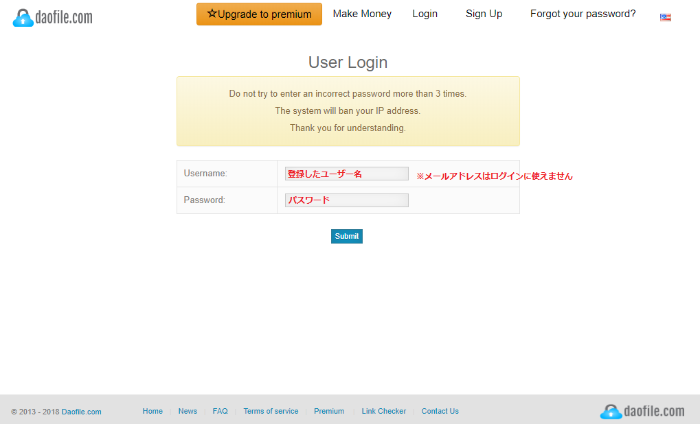Click the 'Password:' label

pos(205,200)
